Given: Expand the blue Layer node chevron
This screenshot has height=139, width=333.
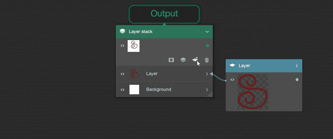Looking at the screenshot, I should point(297,65).
